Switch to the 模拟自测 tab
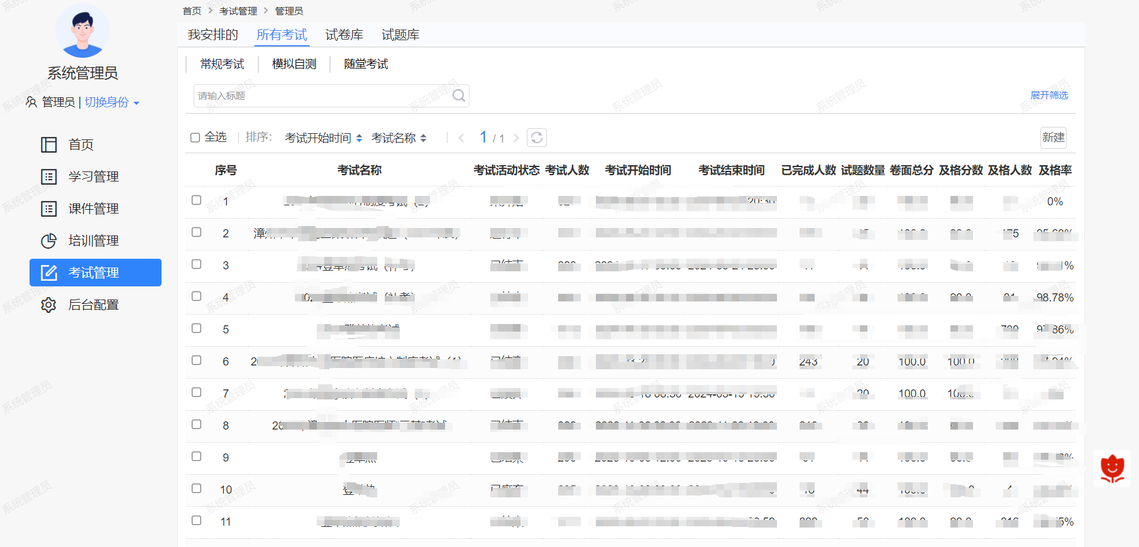The width and height of the screenshot is (1139, 547). click(294, 64)
